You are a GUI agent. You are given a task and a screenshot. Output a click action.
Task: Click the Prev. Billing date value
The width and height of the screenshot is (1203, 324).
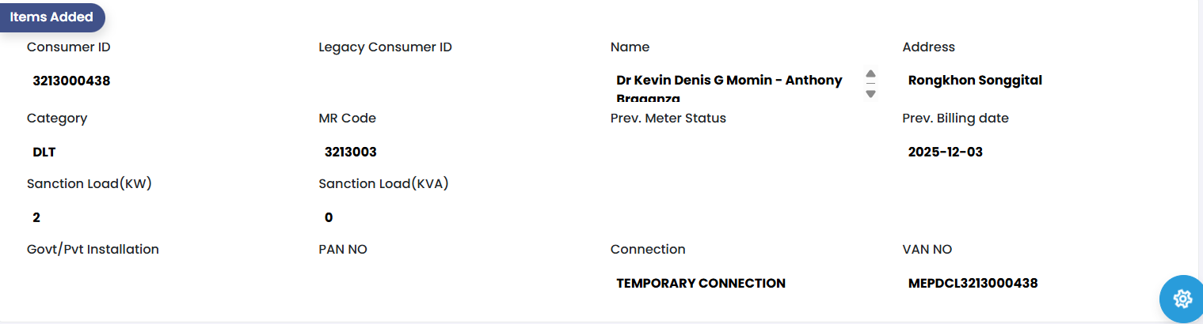point(945,152)
